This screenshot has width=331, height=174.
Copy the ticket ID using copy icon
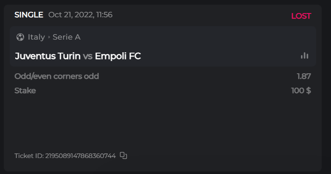pyautogui.click(x=123, y=155)
